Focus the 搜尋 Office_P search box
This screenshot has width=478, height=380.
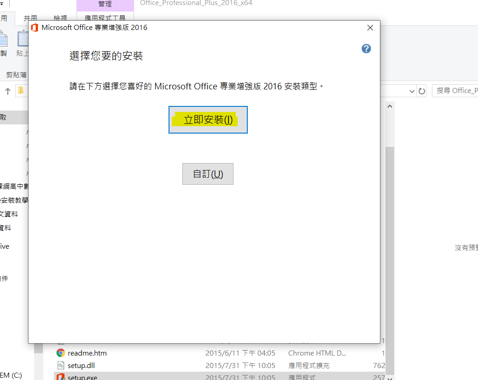point(455,91)
